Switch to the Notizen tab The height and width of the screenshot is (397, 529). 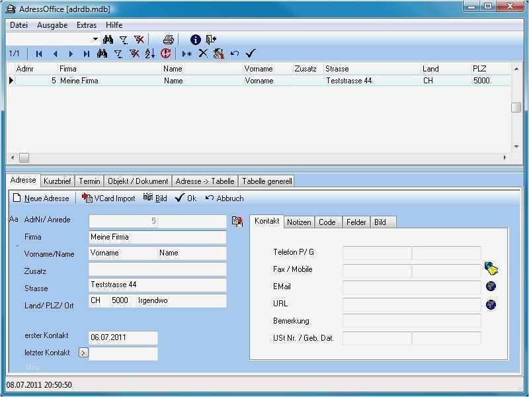pyautogui.click(x=298, y=222)
